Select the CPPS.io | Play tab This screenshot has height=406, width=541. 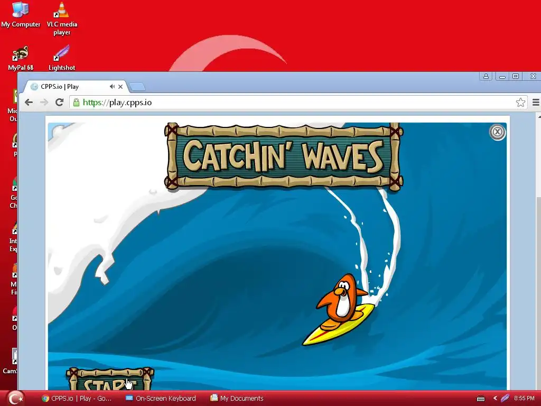(x=74, y=87)
